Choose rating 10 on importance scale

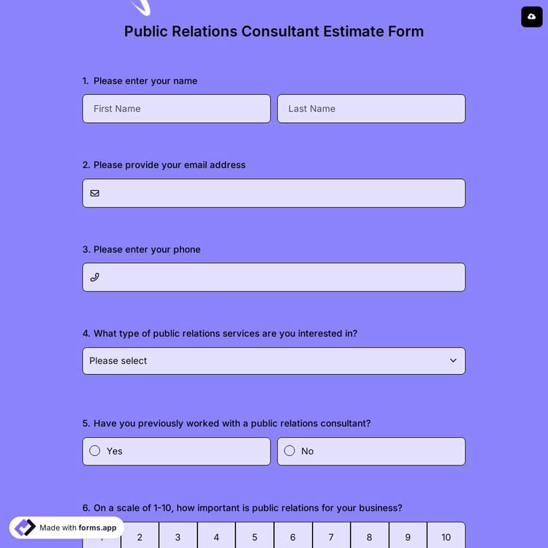point(446,537)
